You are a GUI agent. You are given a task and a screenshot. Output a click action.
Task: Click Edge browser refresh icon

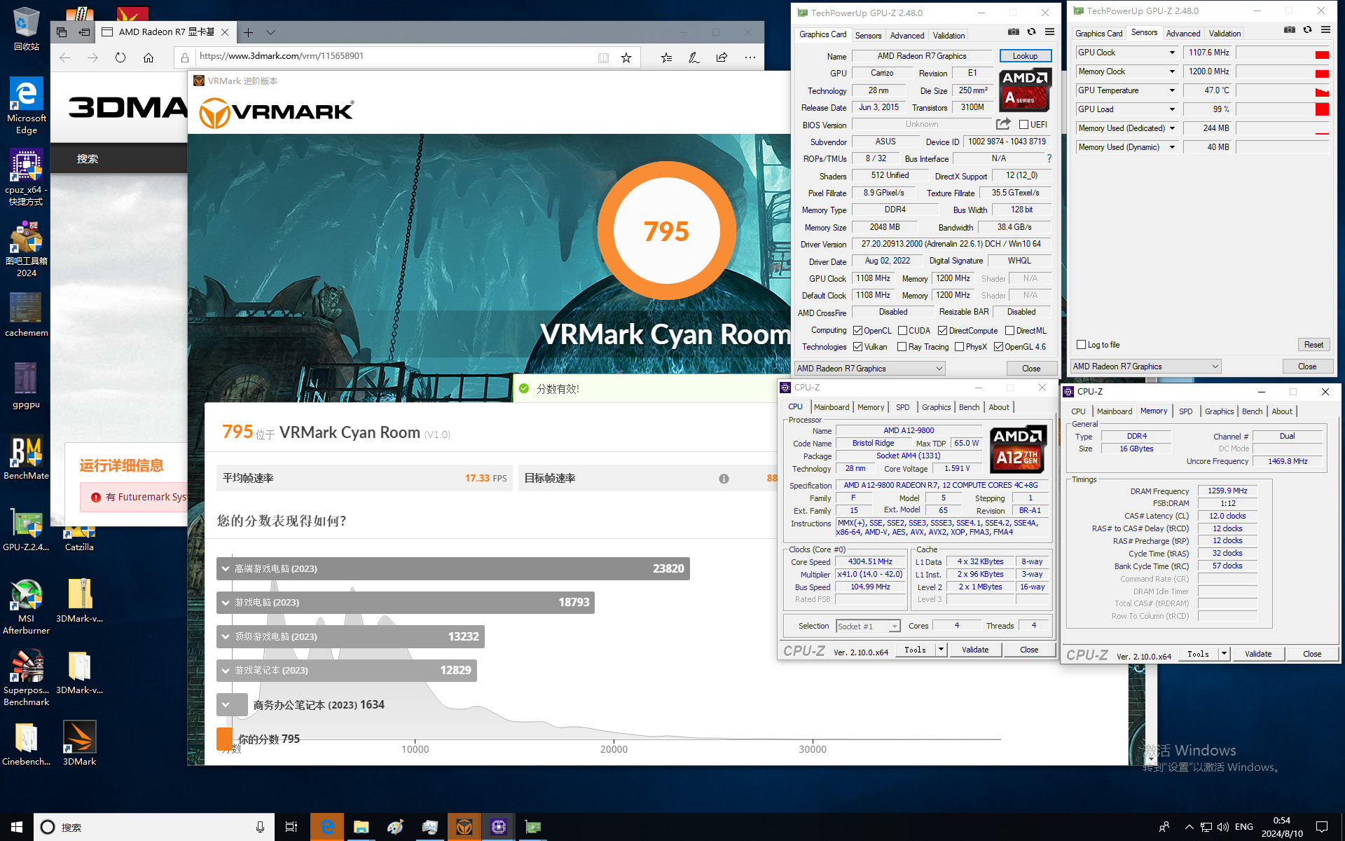pyautogui.click(x=120, y=57)
